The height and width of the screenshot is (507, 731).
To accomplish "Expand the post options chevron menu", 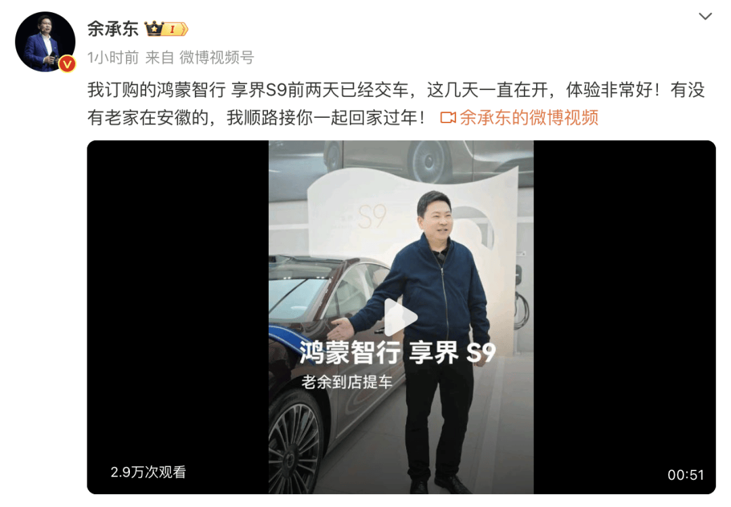I will tap(705, 17).
